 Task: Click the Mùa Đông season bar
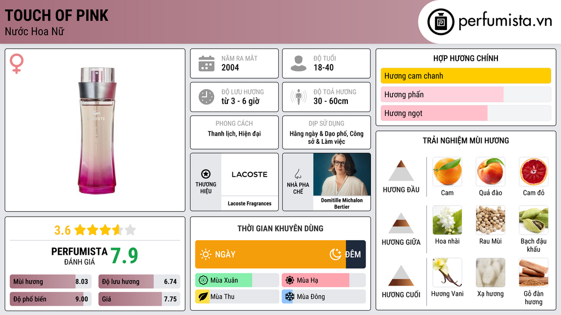tap(323, 296)
